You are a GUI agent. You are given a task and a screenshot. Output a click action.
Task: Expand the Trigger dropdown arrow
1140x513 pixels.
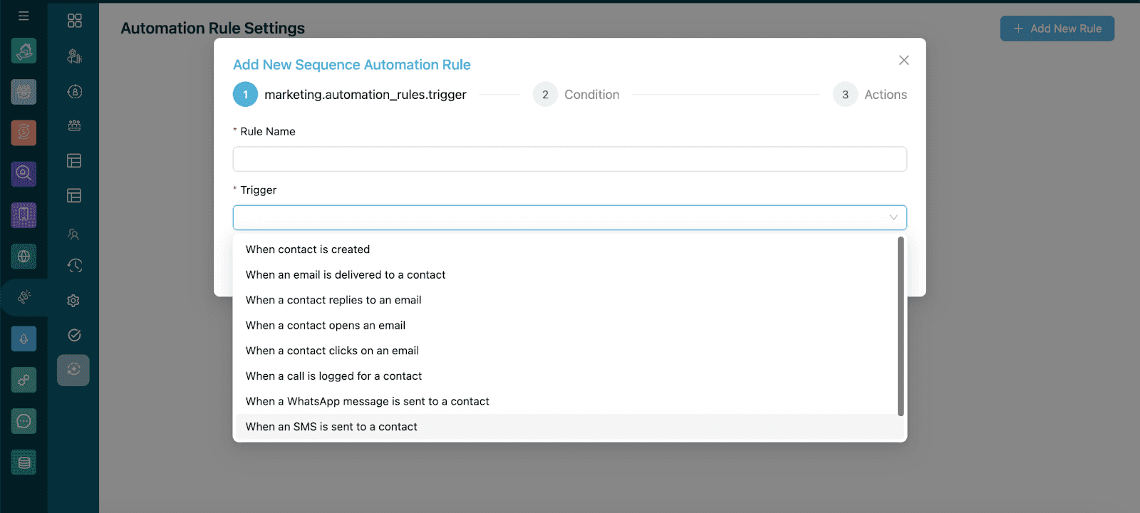893,217
